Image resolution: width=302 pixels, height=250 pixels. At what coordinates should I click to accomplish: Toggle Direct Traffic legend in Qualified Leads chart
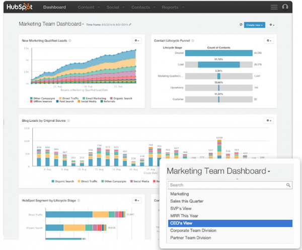click(69, 99)
